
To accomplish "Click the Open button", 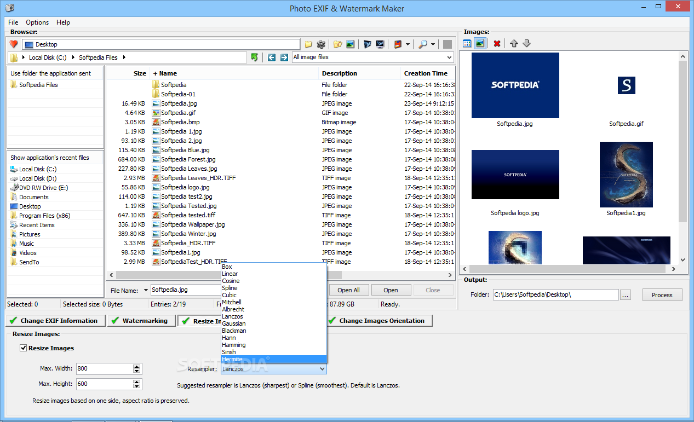I will tap(391, 290).
